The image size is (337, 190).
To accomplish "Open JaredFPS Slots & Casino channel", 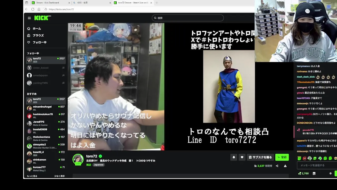I will [x=46, y=123].
